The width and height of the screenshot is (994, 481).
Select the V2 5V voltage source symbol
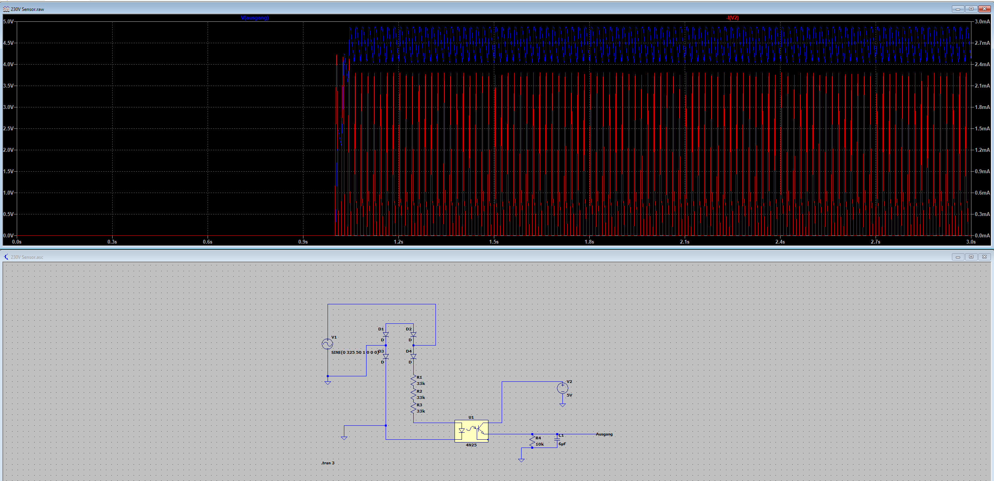click(562, 388)
